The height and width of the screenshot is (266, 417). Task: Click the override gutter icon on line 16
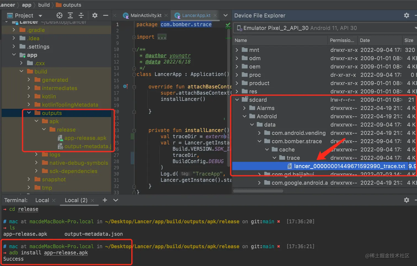pyautogui.click(x=125, y=86)
